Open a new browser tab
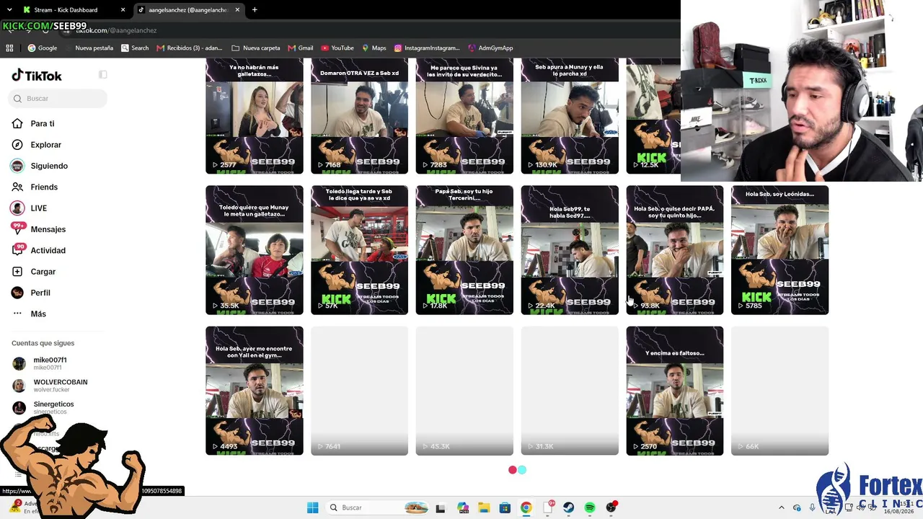 [255, 10]
